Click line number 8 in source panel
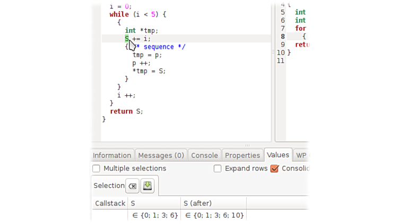The width and height of the screenshot is (399, 224). (x=282, y=37)
